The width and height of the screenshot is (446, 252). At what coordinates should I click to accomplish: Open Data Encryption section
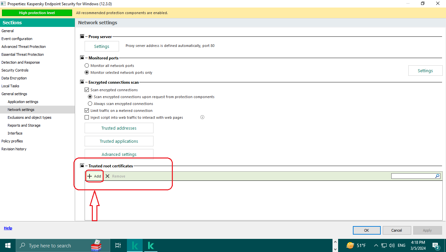(x=37, y=78)
